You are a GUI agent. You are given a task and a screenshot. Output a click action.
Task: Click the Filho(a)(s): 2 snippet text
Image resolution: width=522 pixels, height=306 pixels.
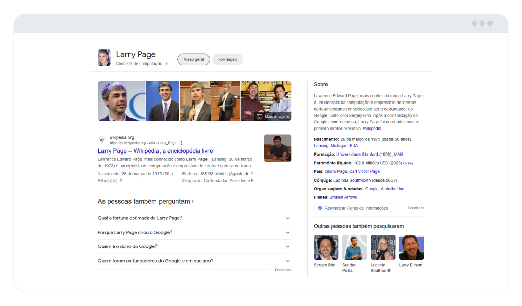tap(110, 181)
